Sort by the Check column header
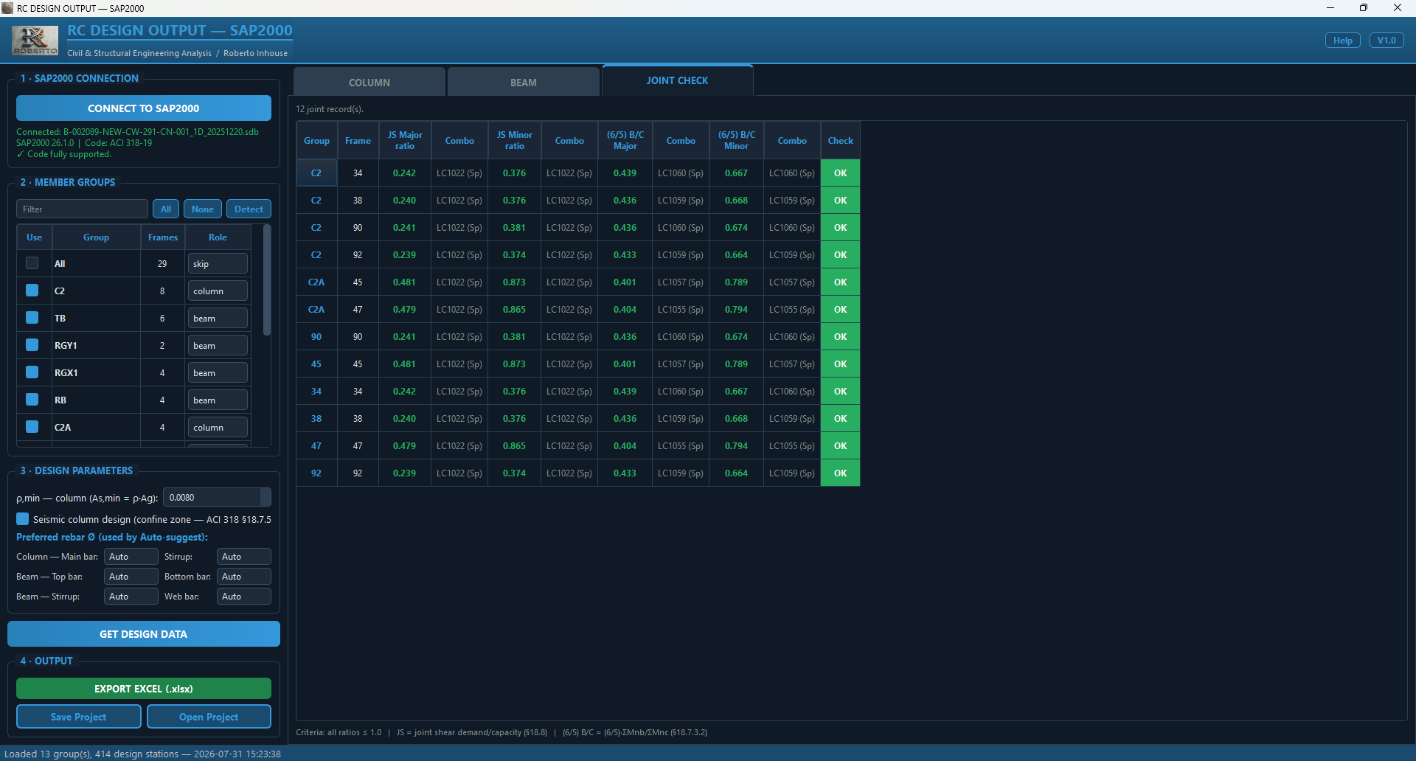Viewport: 1416px width, 761px height. click(x=841, y=140)
